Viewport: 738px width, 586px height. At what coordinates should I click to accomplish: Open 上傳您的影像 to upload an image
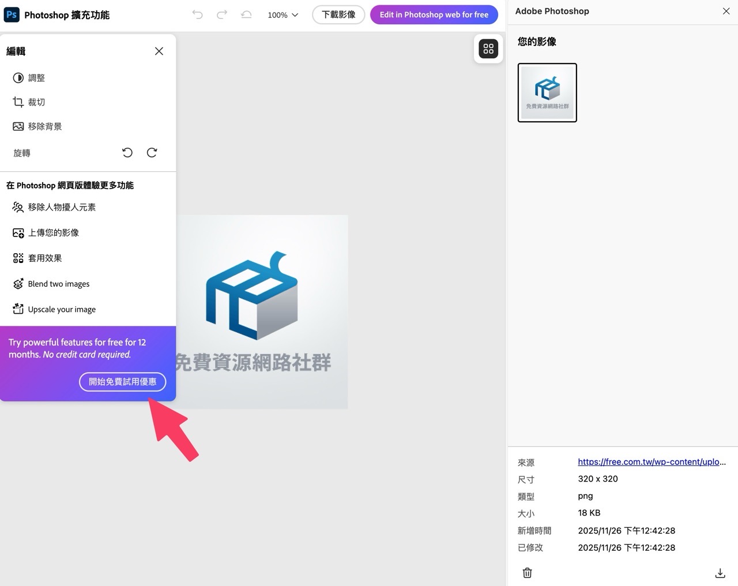point(54,232)
